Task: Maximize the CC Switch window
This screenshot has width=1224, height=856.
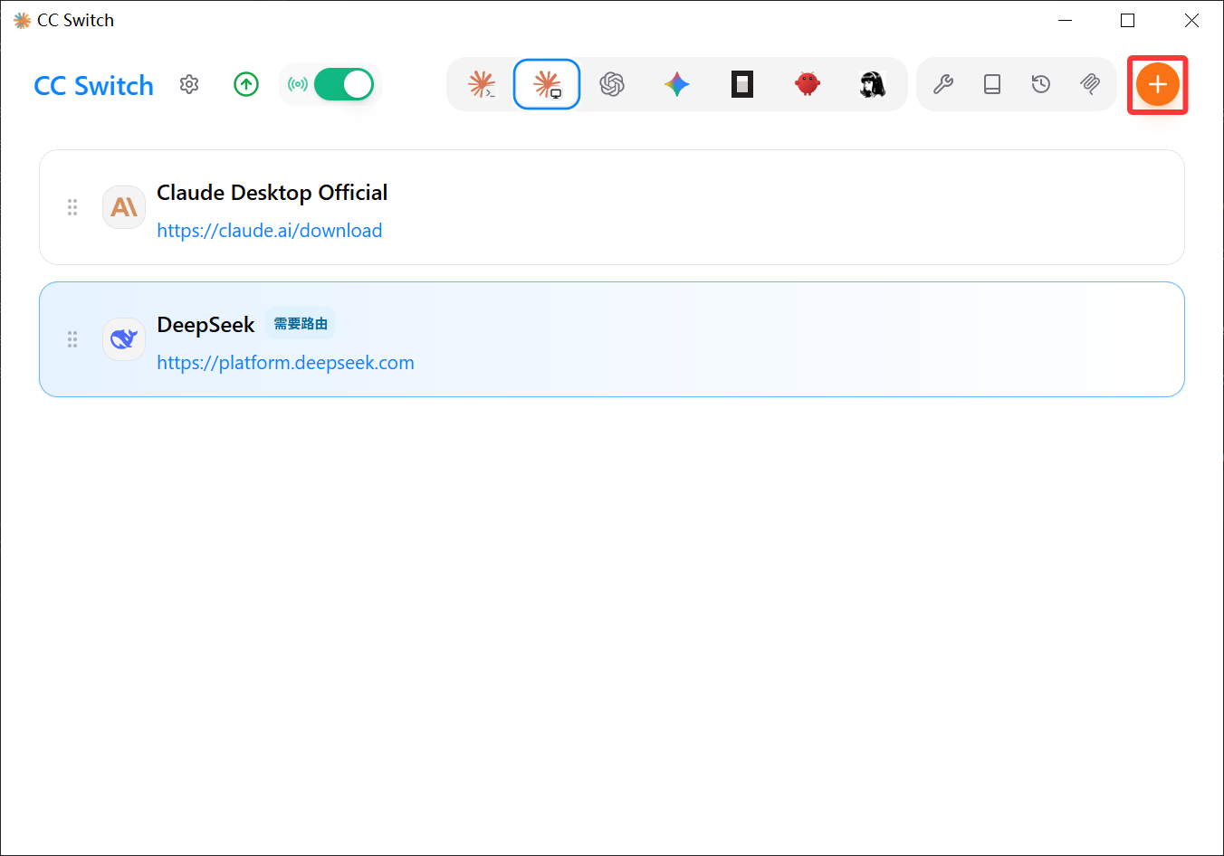Action: tap(1128, 20)
